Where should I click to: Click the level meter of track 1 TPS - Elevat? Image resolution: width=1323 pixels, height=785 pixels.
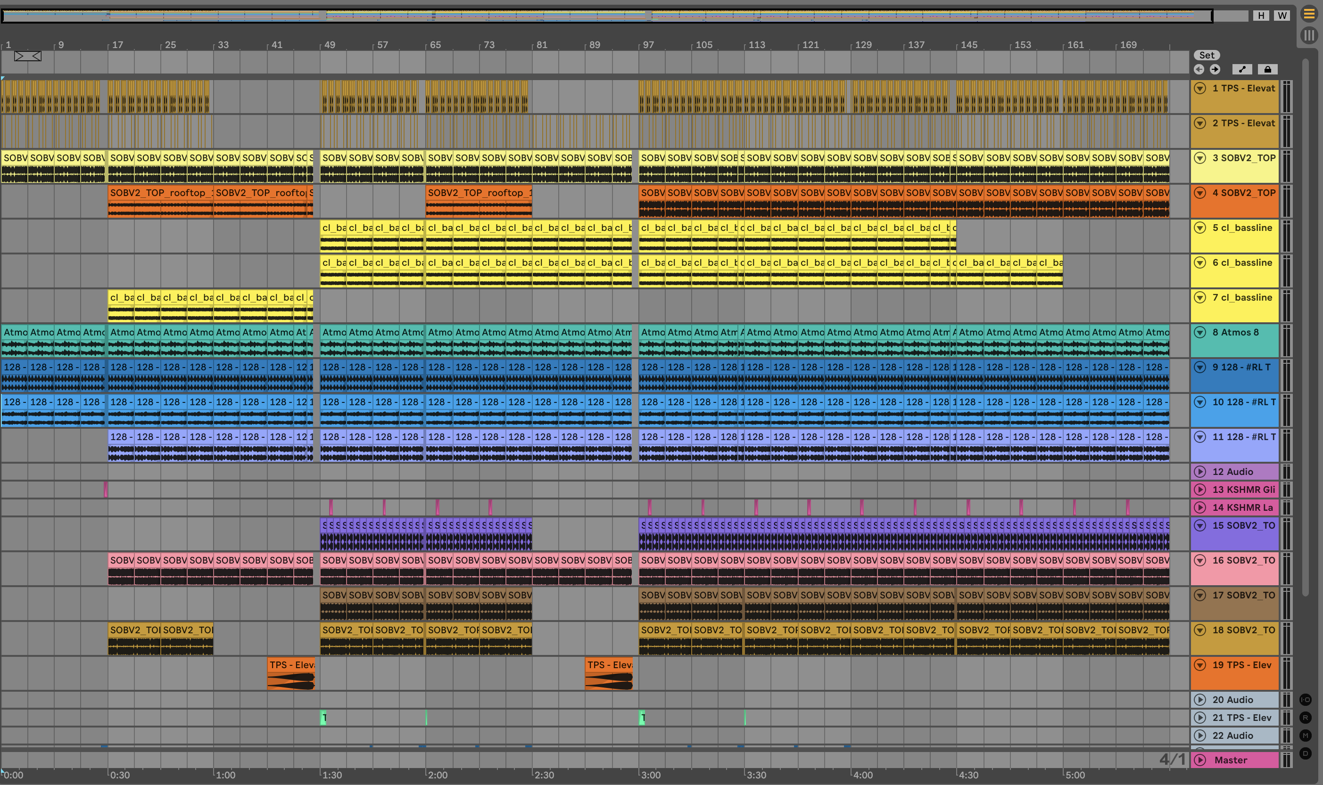pos(1287,97)
